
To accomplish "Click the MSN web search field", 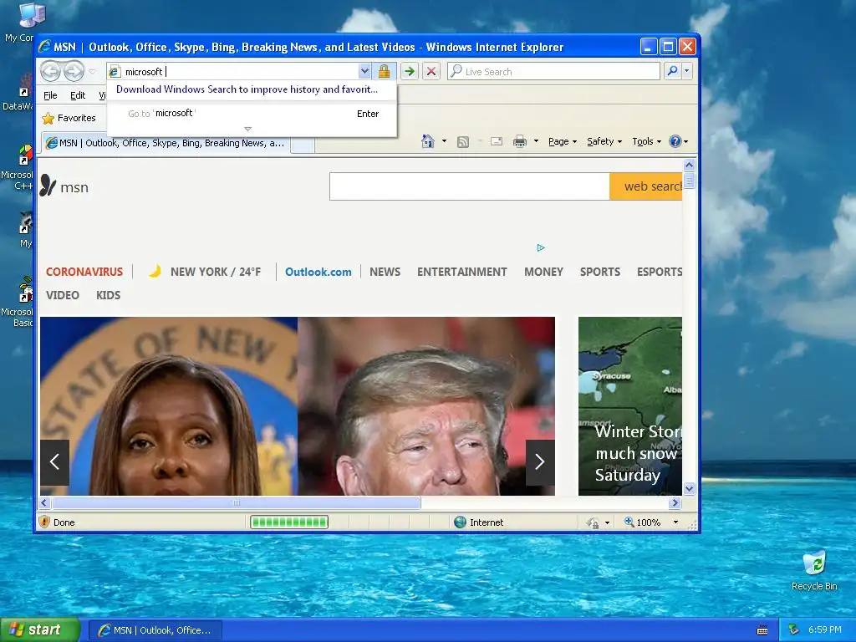I will 470,186.
